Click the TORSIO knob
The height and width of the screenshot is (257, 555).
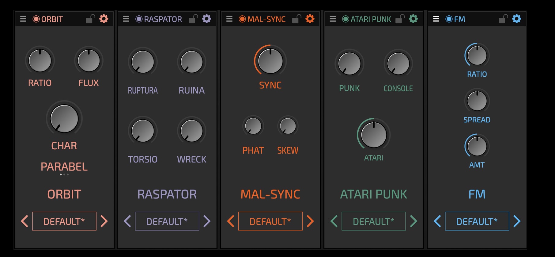click(143, 131)
